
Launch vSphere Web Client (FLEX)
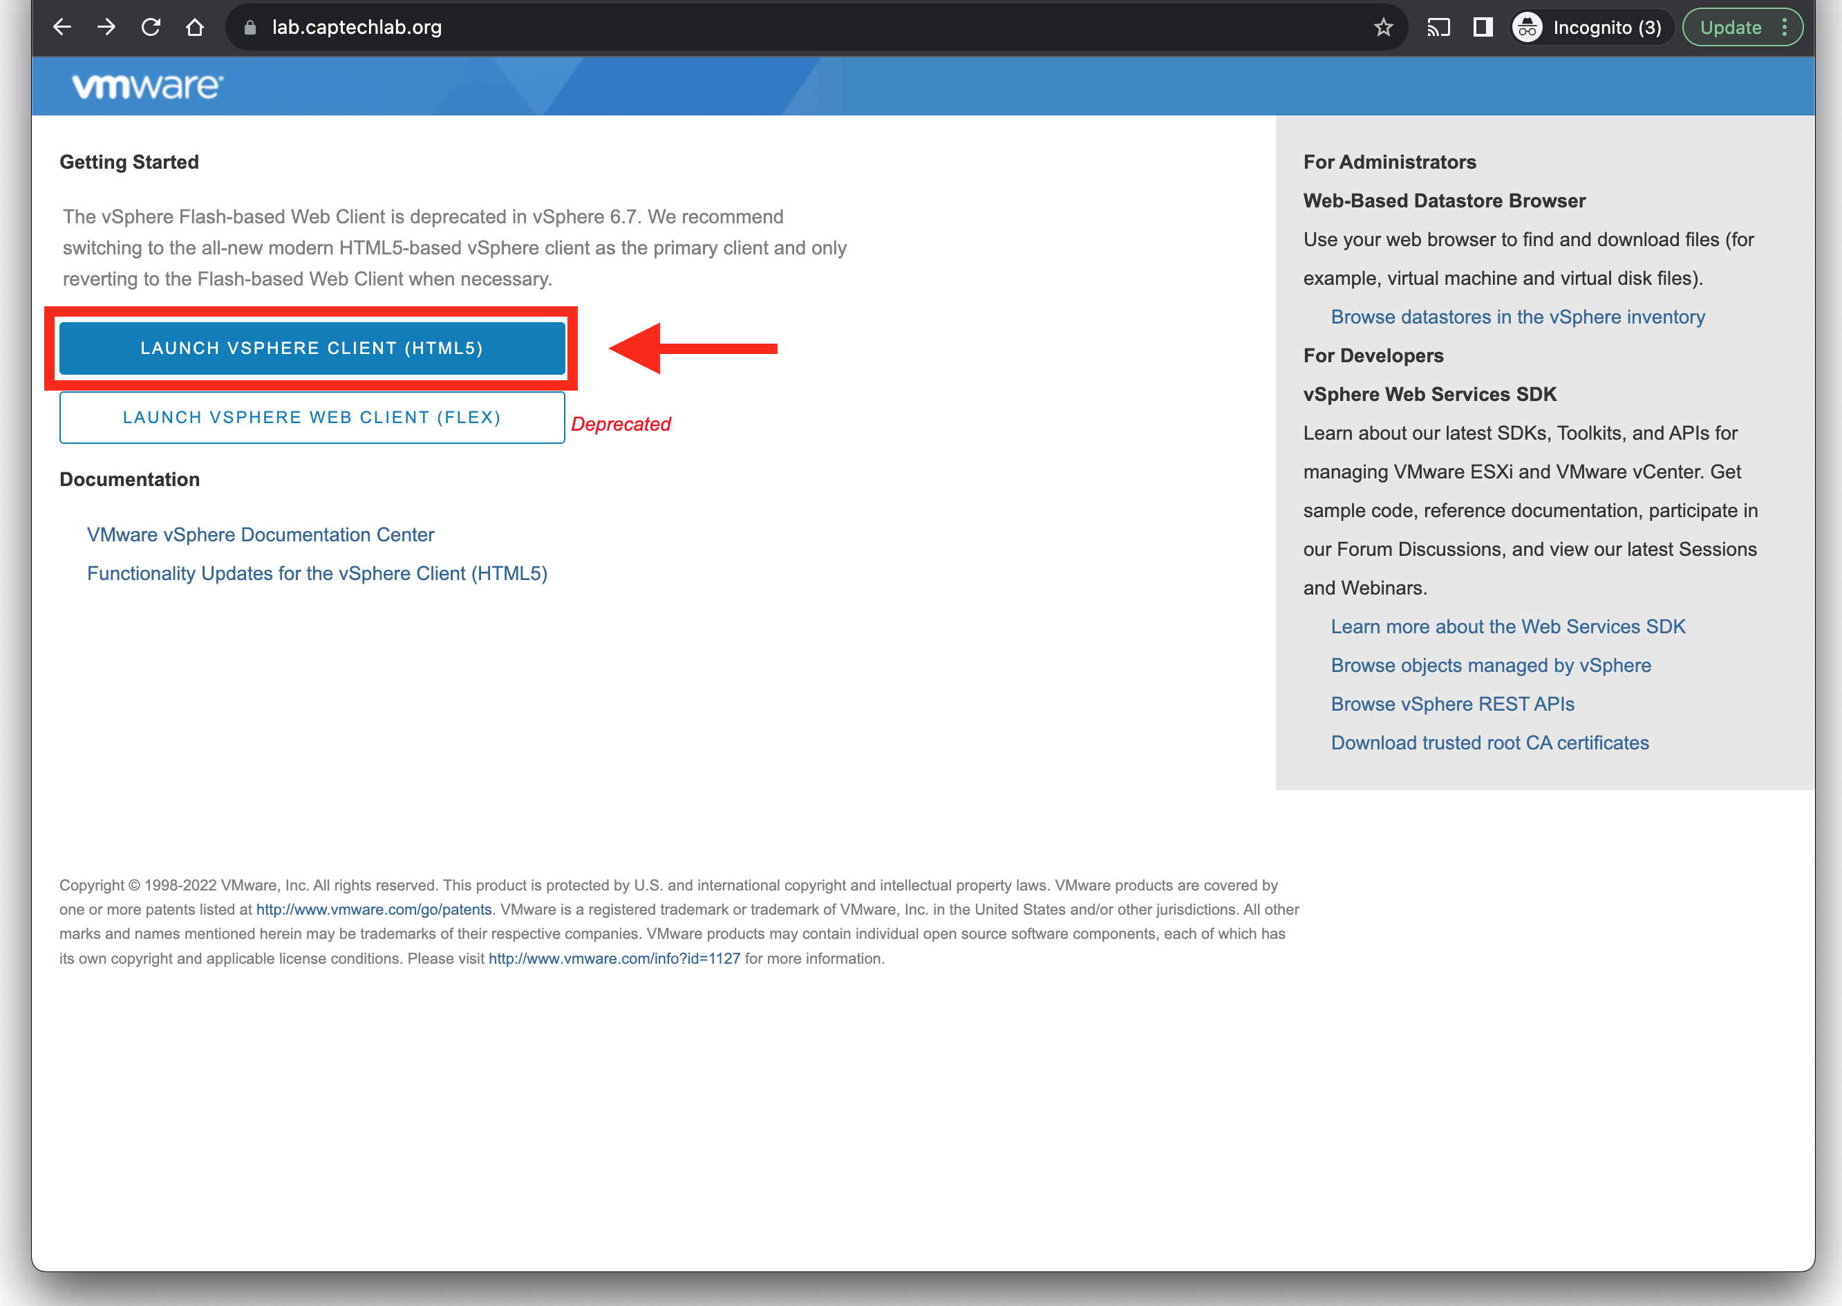point(312,418)
